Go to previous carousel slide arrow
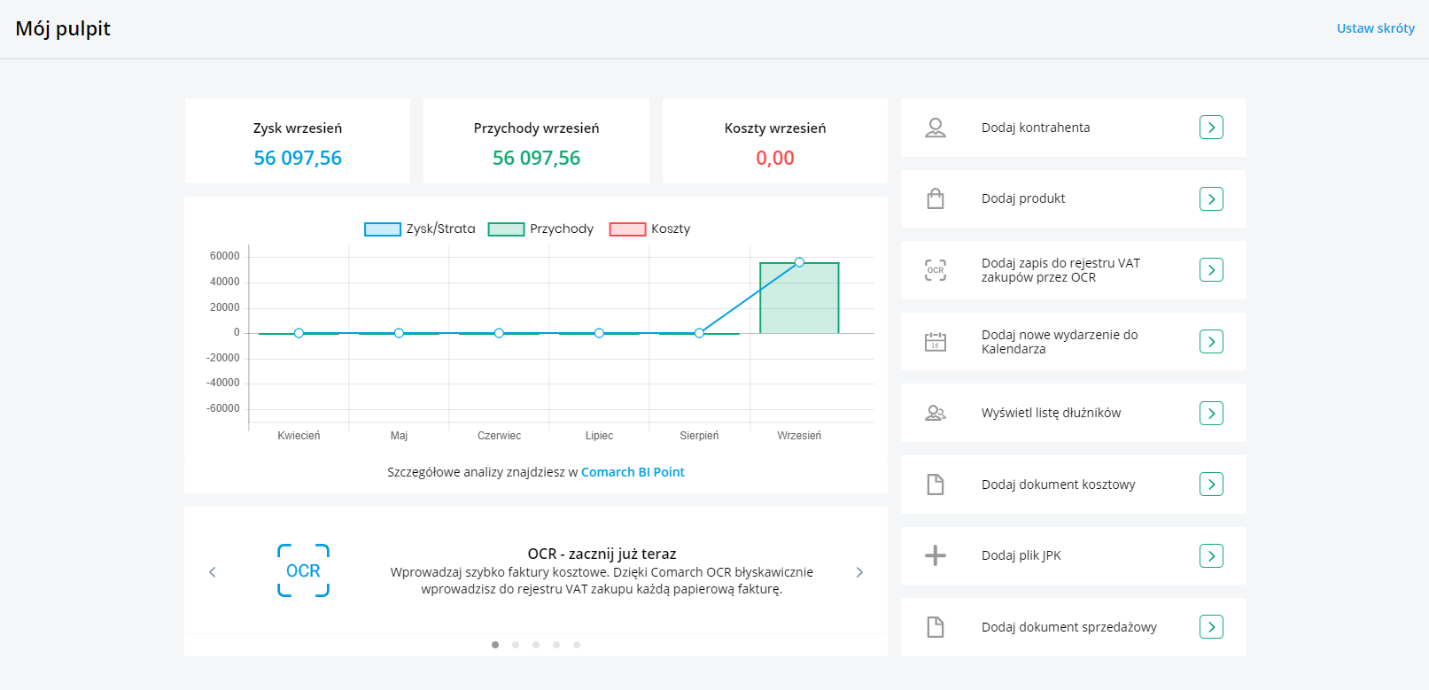The image size is (1429, 690). 213,572
